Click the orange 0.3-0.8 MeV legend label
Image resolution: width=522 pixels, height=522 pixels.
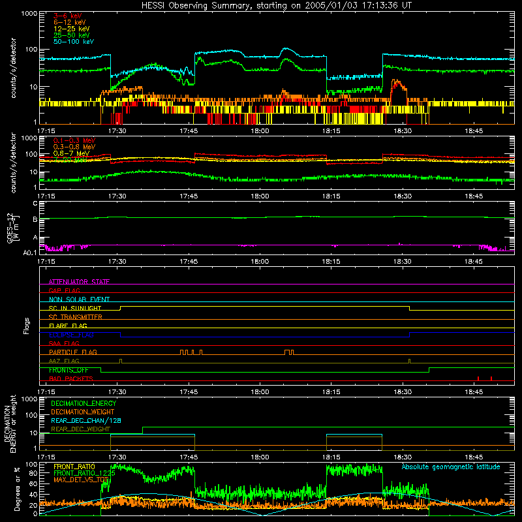coord(74,147)
